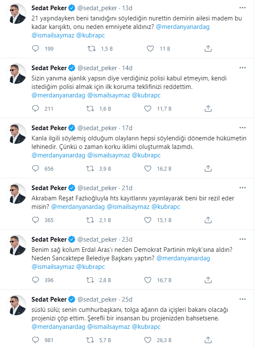Reply to the tweet with 981 replies
The width and height of the screenshot is (256, 348).
(36, 339)
